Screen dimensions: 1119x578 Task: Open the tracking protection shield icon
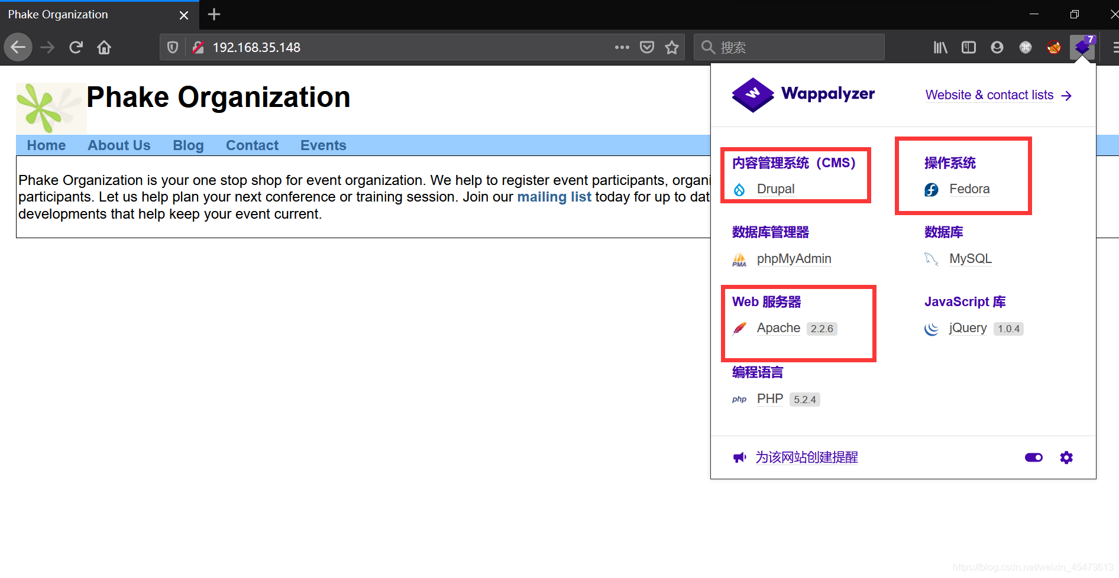click(173, 47)
